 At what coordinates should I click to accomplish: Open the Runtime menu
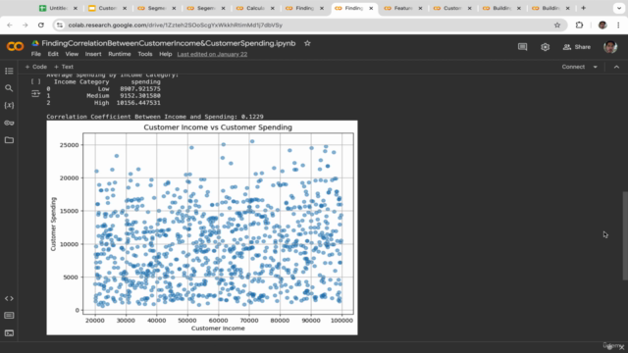coord(120,54)
